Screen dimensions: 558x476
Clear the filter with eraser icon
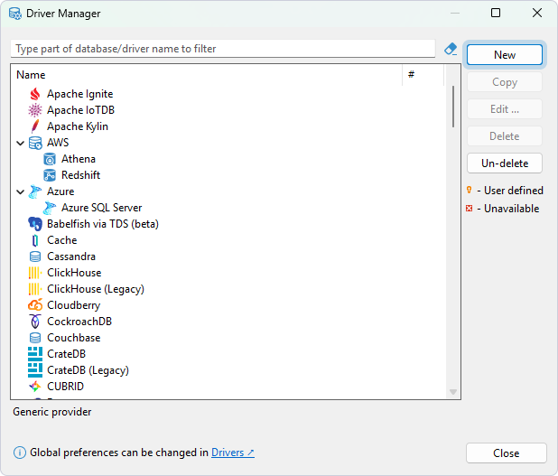coord(451,49)
